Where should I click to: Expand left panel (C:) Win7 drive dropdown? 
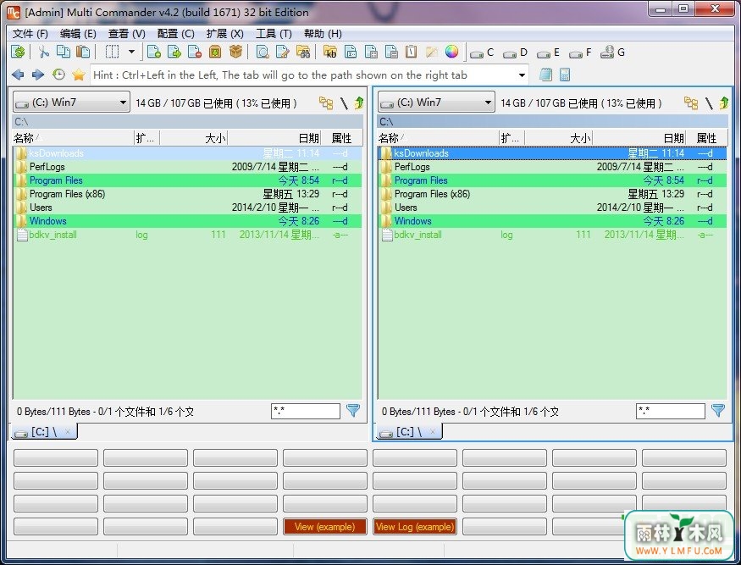pos(71,102)
